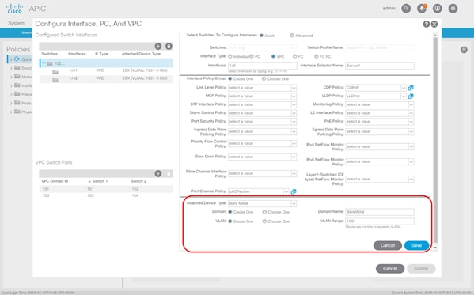Image resolution: width=474 pixels, height=295 pixels.
Task: Select Choose One for Interface Policy Group
Action: click(264, 78)
